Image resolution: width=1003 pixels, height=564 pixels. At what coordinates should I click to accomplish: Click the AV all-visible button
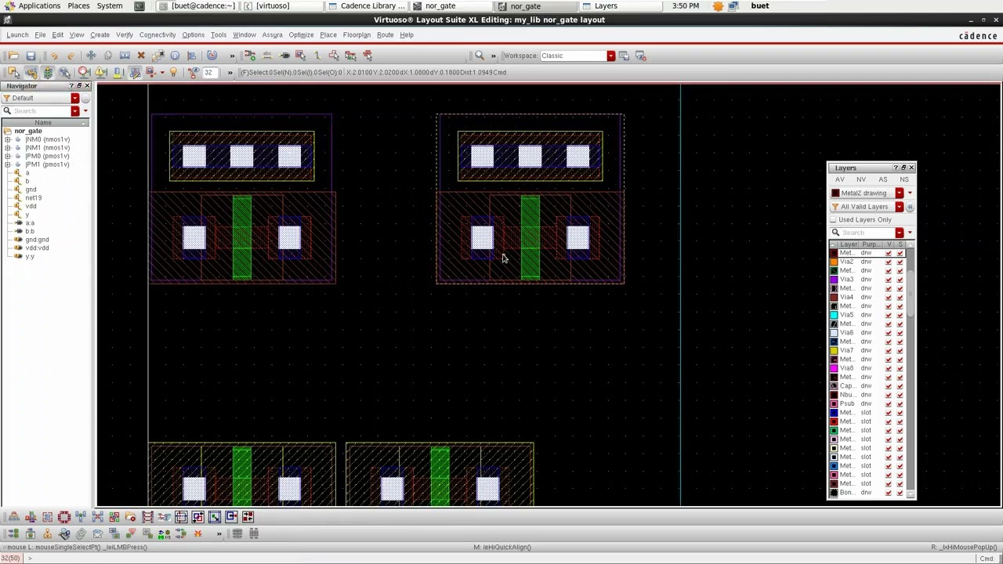[840, 180]
